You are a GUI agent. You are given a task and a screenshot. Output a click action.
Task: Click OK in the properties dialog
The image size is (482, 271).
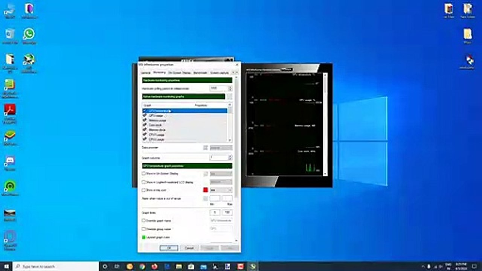169,248
